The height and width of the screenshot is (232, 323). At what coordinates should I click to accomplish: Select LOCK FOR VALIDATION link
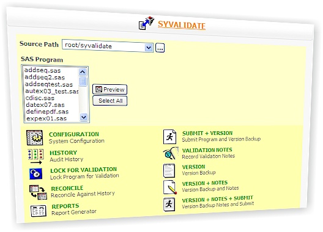(83, 170)
